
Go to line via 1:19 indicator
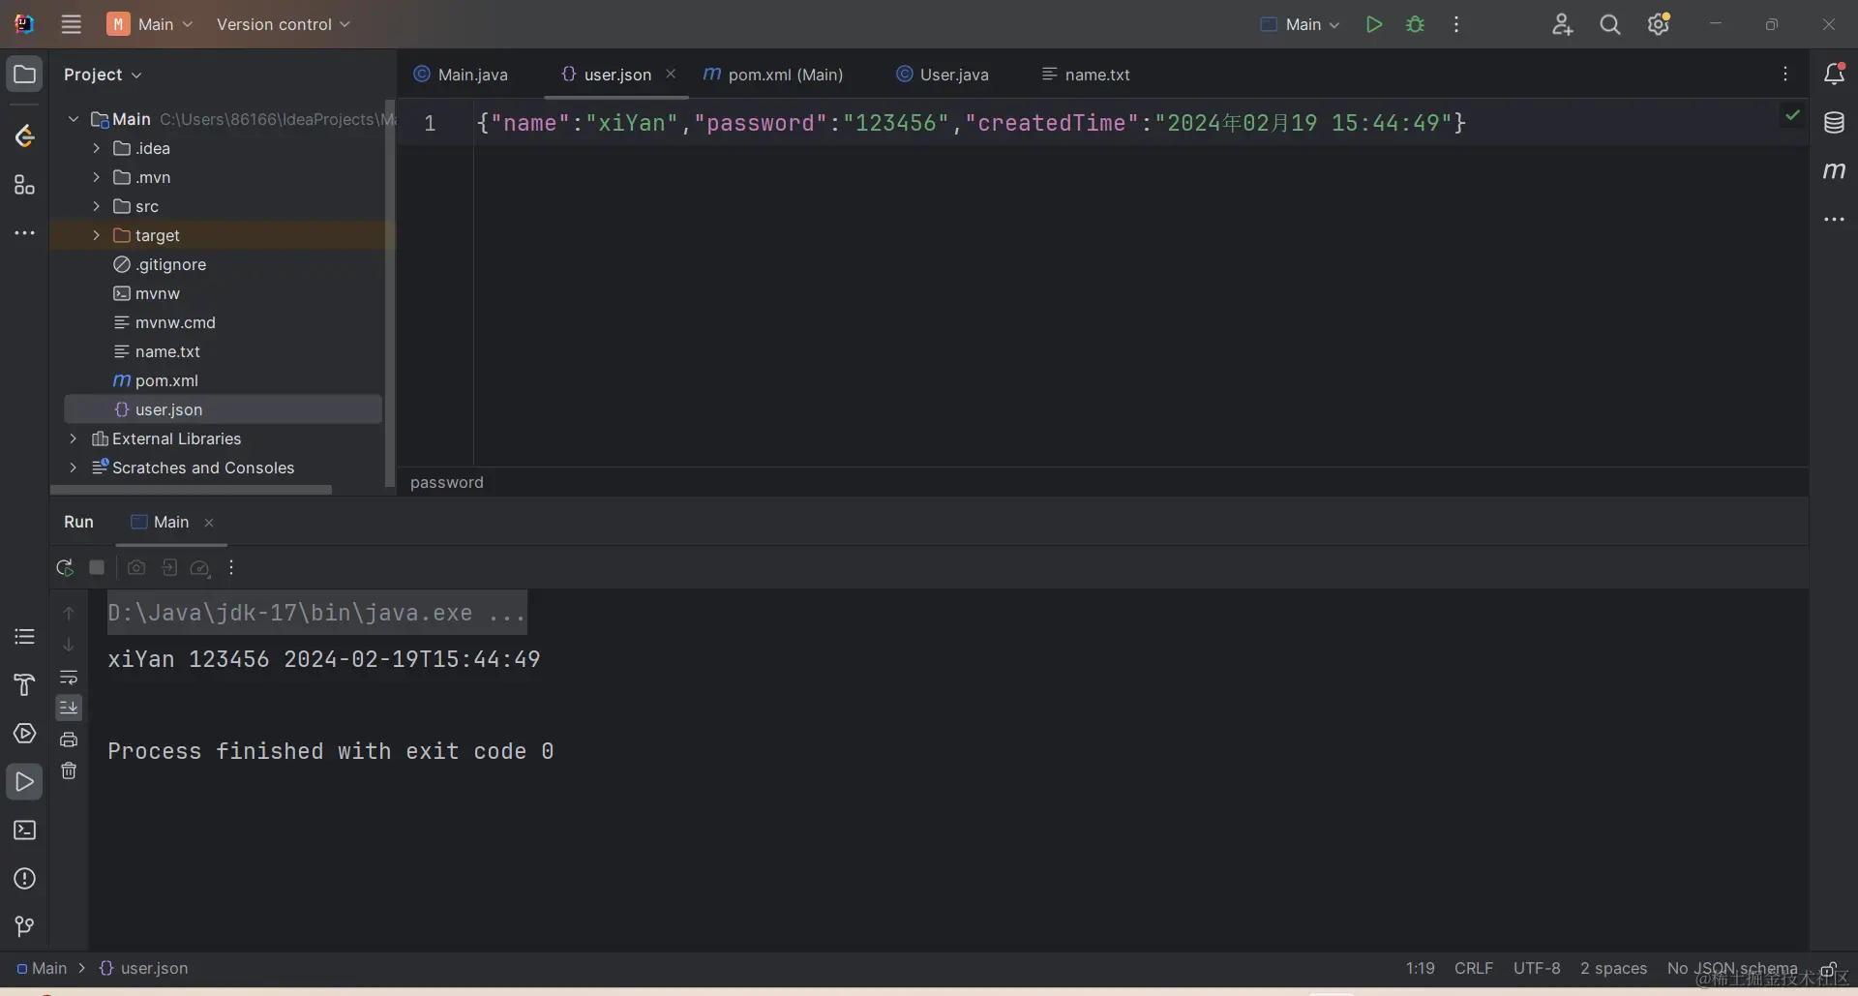click(x=1420, y=968)
